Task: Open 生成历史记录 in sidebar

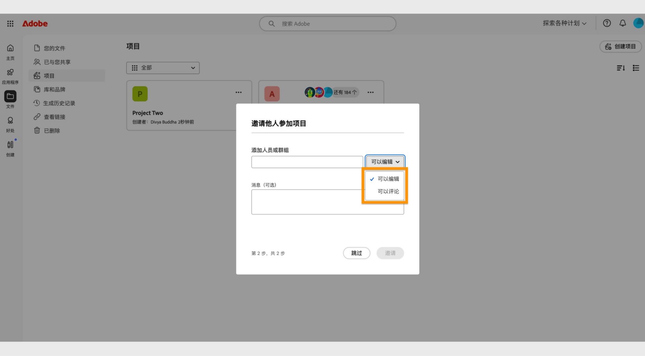Action: point(67,103)
